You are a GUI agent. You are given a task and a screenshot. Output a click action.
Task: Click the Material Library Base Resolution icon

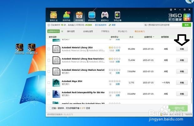(56, 60)
